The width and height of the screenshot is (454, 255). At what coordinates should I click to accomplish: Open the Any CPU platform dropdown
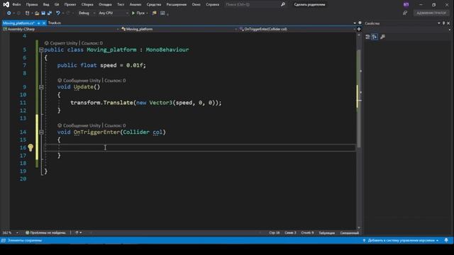pos(113,13)
